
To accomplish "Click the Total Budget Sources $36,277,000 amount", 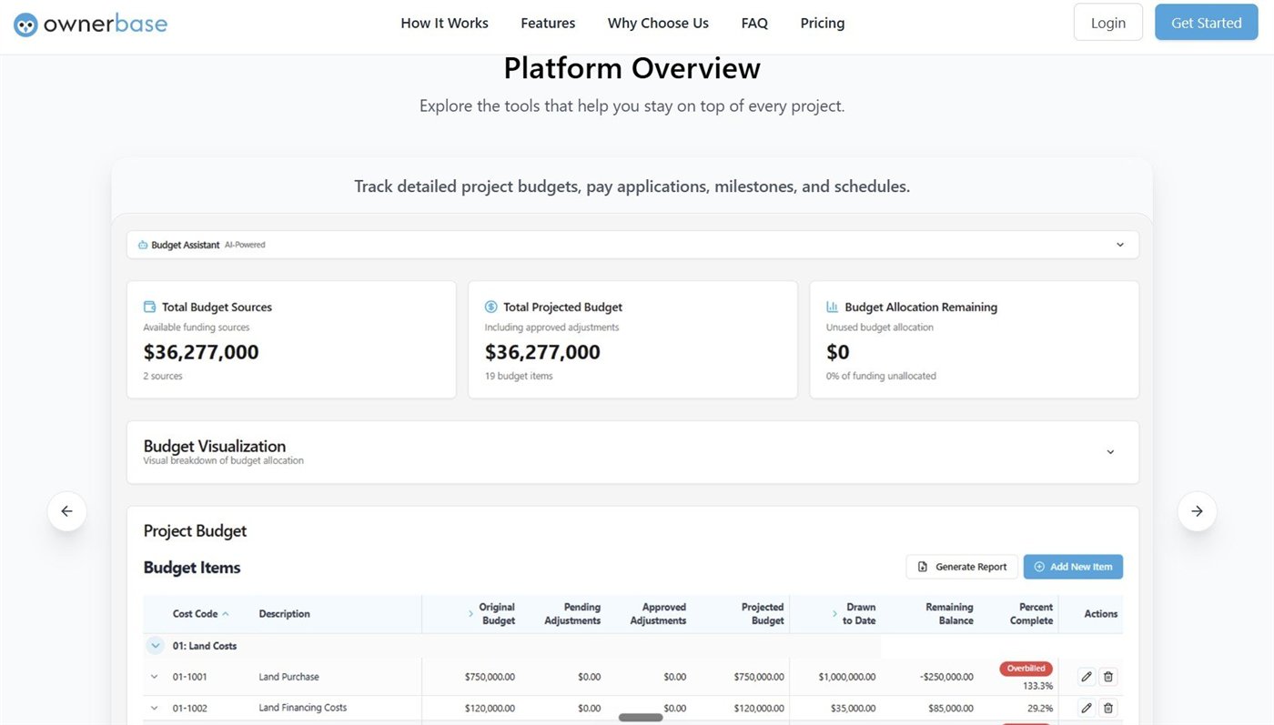I will tap(201, 352).
